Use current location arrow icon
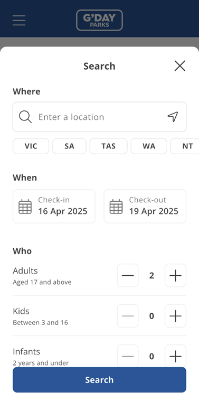 click(173, 117)
